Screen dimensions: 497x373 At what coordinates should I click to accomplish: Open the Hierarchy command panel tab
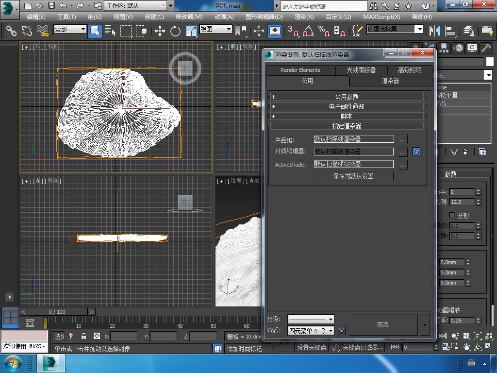coord(444,48)
